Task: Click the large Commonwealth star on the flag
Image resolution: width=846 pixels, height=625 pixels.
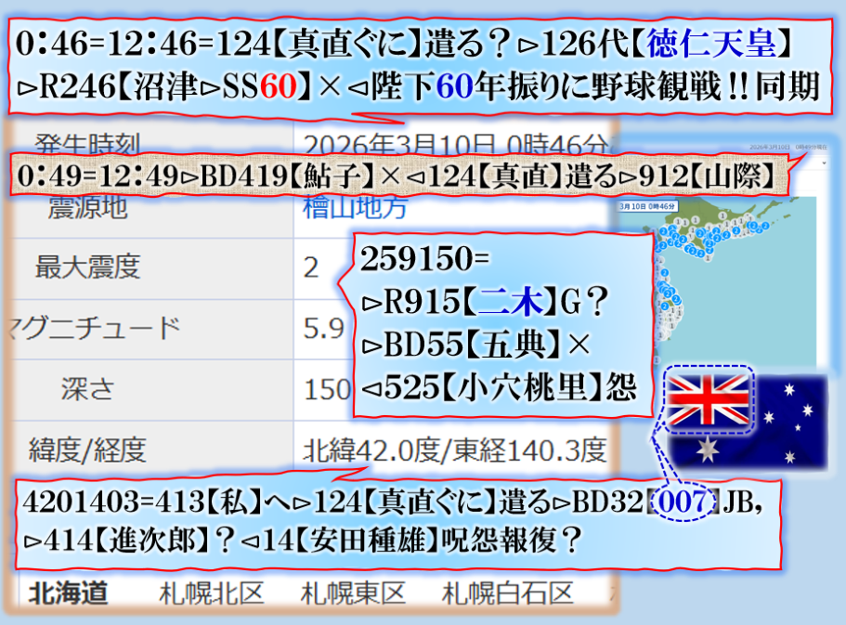Action: coord(709,450)
